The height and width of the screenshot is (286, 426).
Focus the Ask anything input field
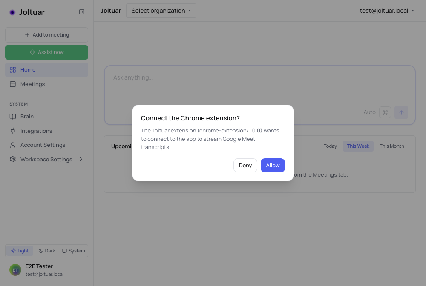pos(260,95)
